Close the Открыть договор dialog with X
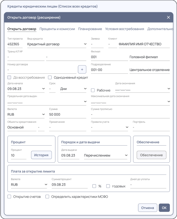This screenshot has height=219, width=177. (x=168, y=17)
